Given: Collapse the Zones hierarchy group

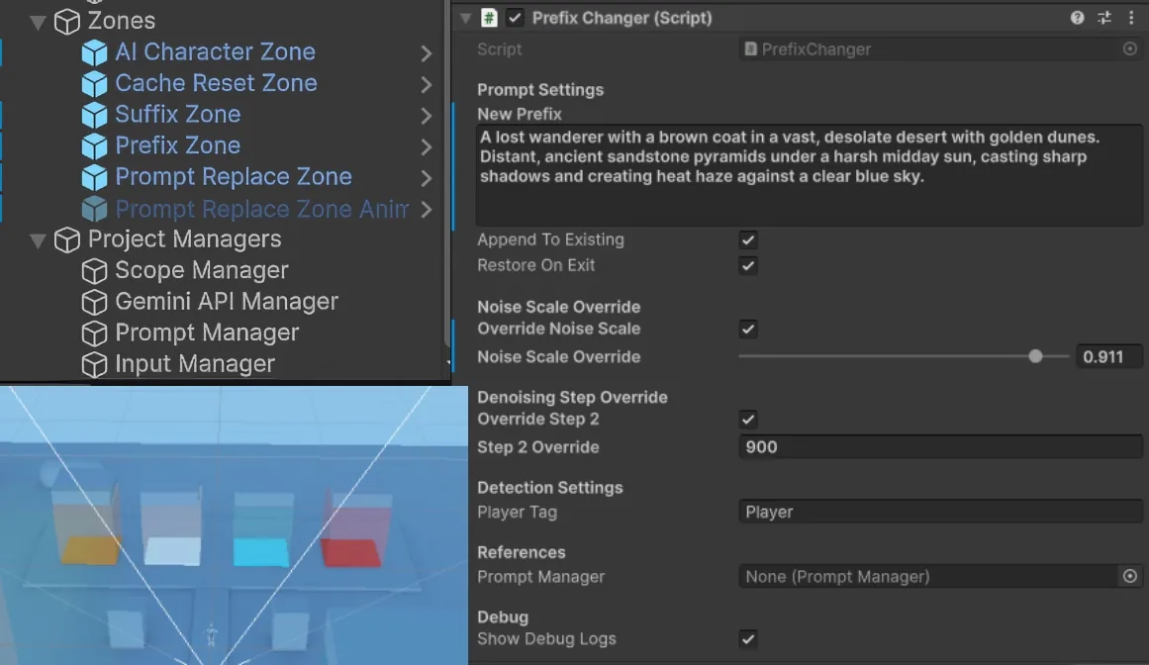Looking at the screenshot, I should 38,22.
